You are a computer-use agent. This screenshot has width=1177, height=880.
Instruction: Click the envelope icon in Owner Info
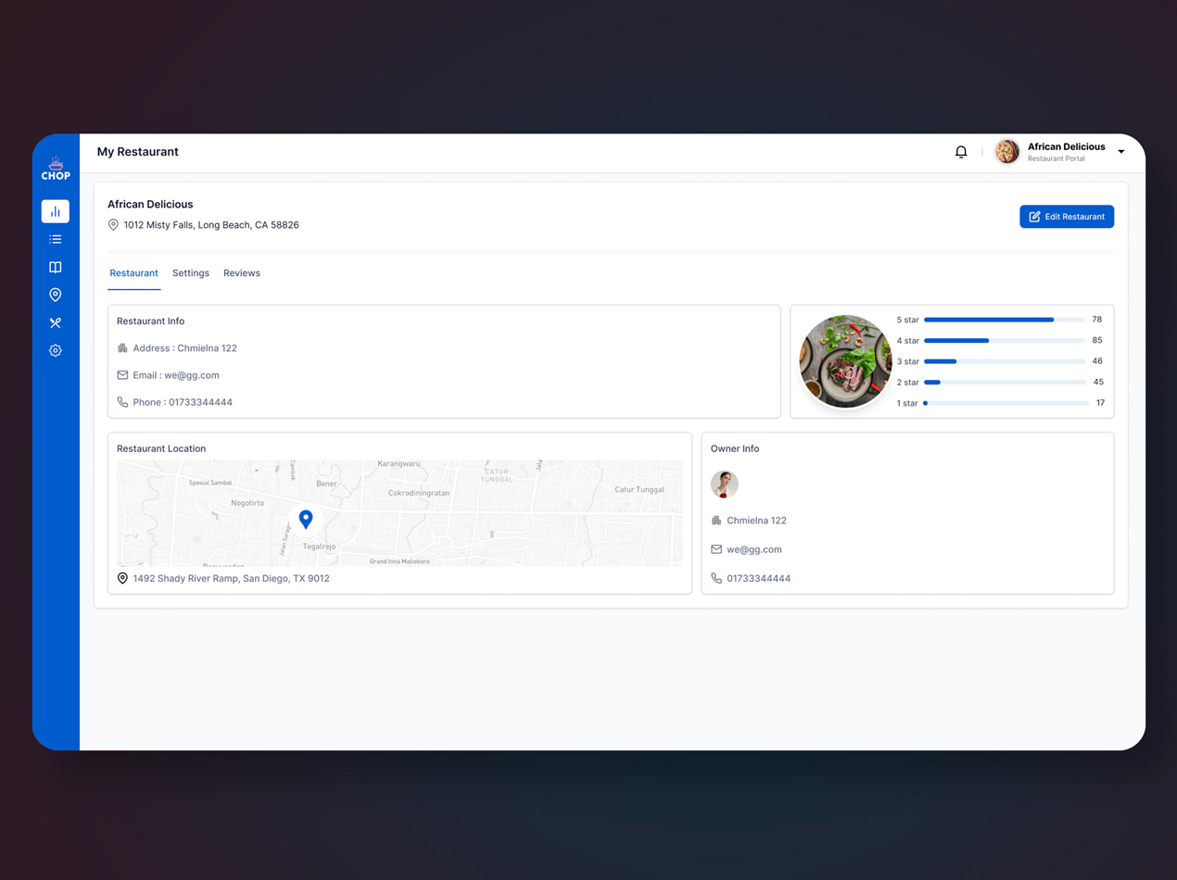tap(716, 549)
